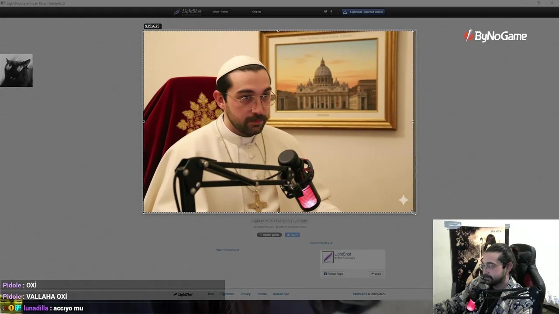Viewport: 559px width, 314px height.
Task: Click the 925x625 selection size label
Action: tap(152, 26)
